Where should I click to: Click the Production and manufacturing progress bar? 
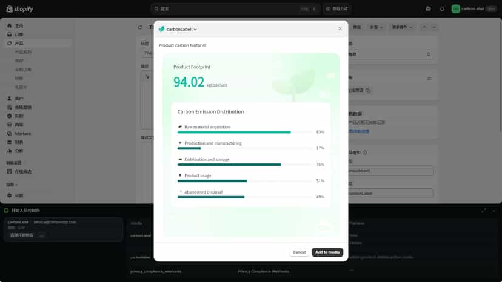pyautogui.click(x=245, y=148)
